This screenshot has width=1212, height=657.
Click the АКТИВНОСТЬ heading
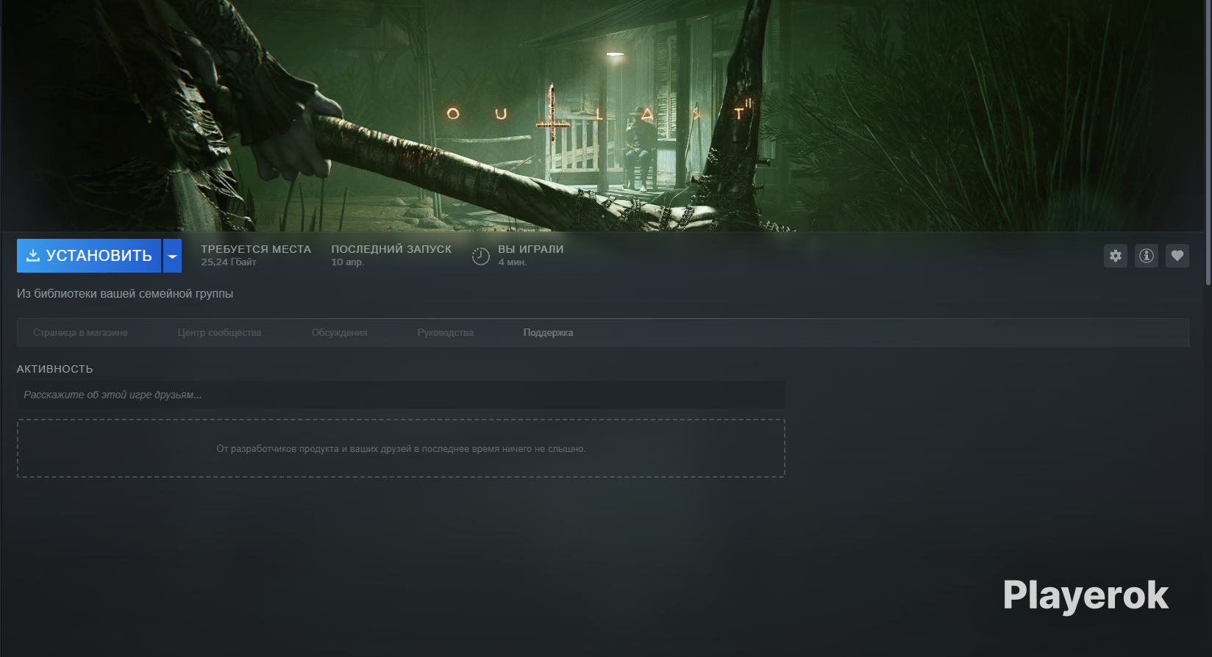[x=55, y=369]
